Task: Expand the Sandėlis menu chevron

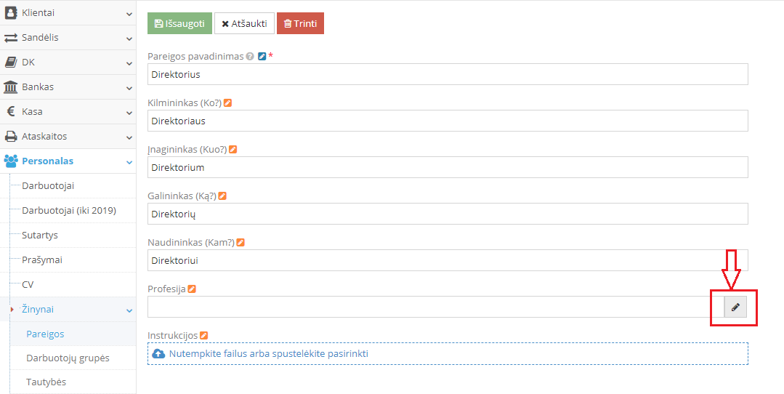Action: pos(129,39)
